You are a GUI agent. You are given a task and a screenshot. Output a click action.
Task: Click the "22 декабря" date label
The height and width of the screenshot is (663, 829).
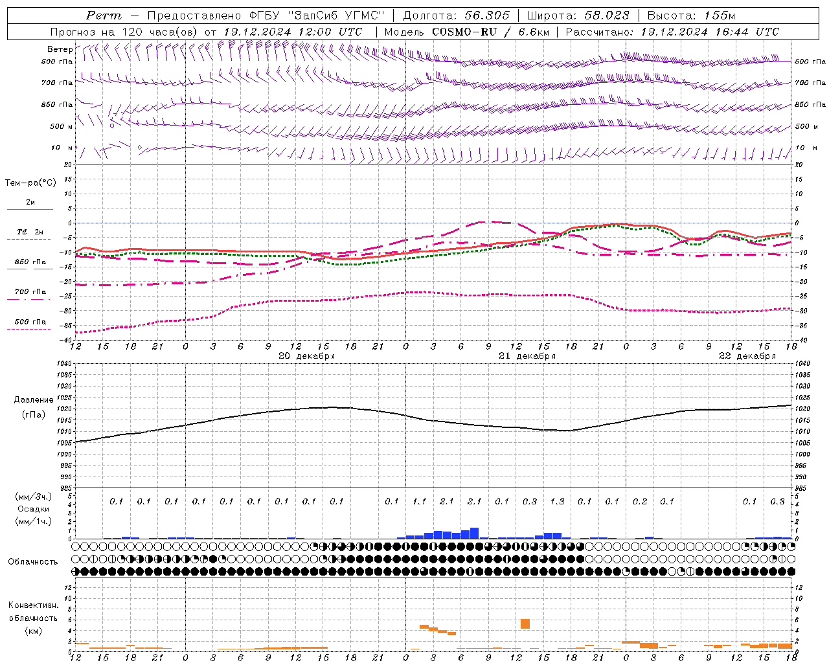tap(747, 356)
